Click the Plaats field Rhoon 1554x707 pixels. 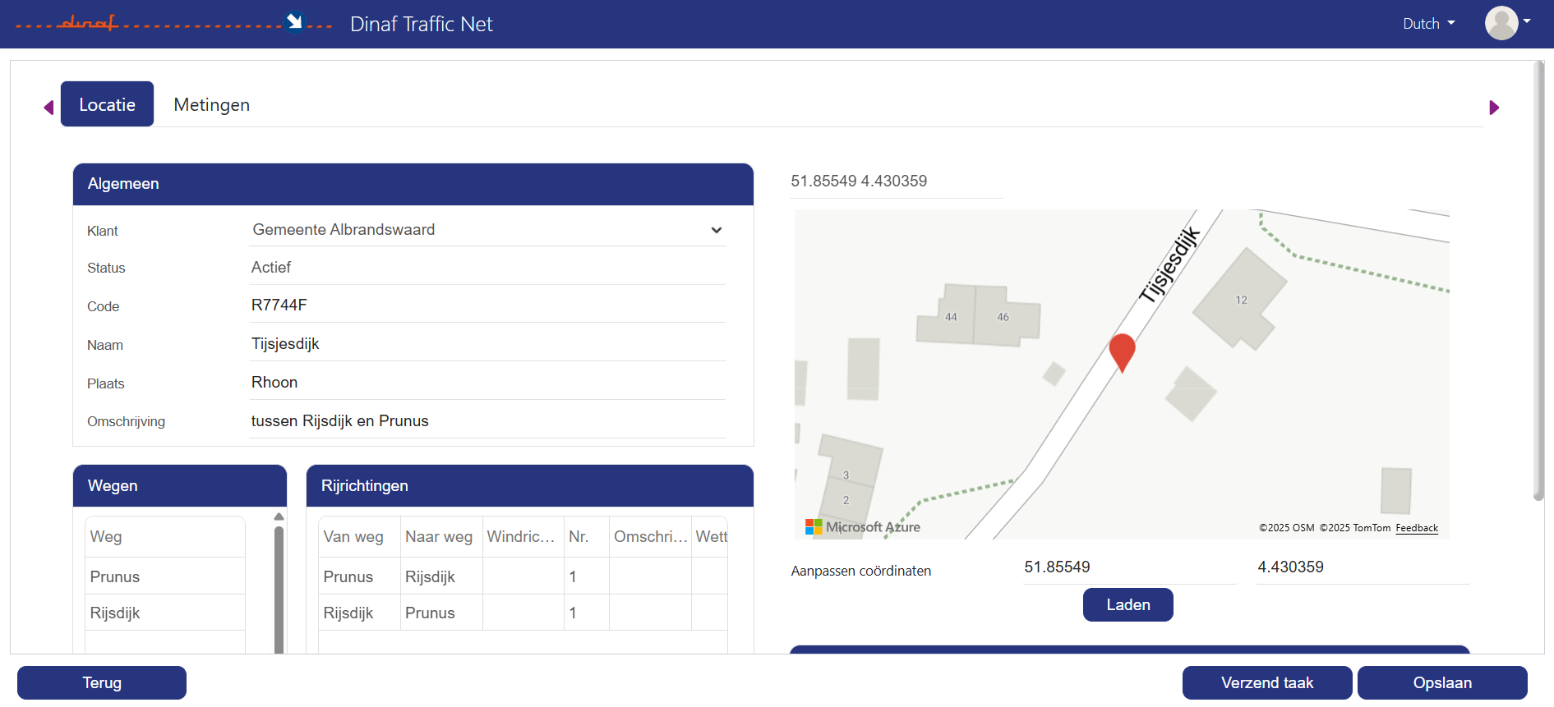click(x=488, y=383)
